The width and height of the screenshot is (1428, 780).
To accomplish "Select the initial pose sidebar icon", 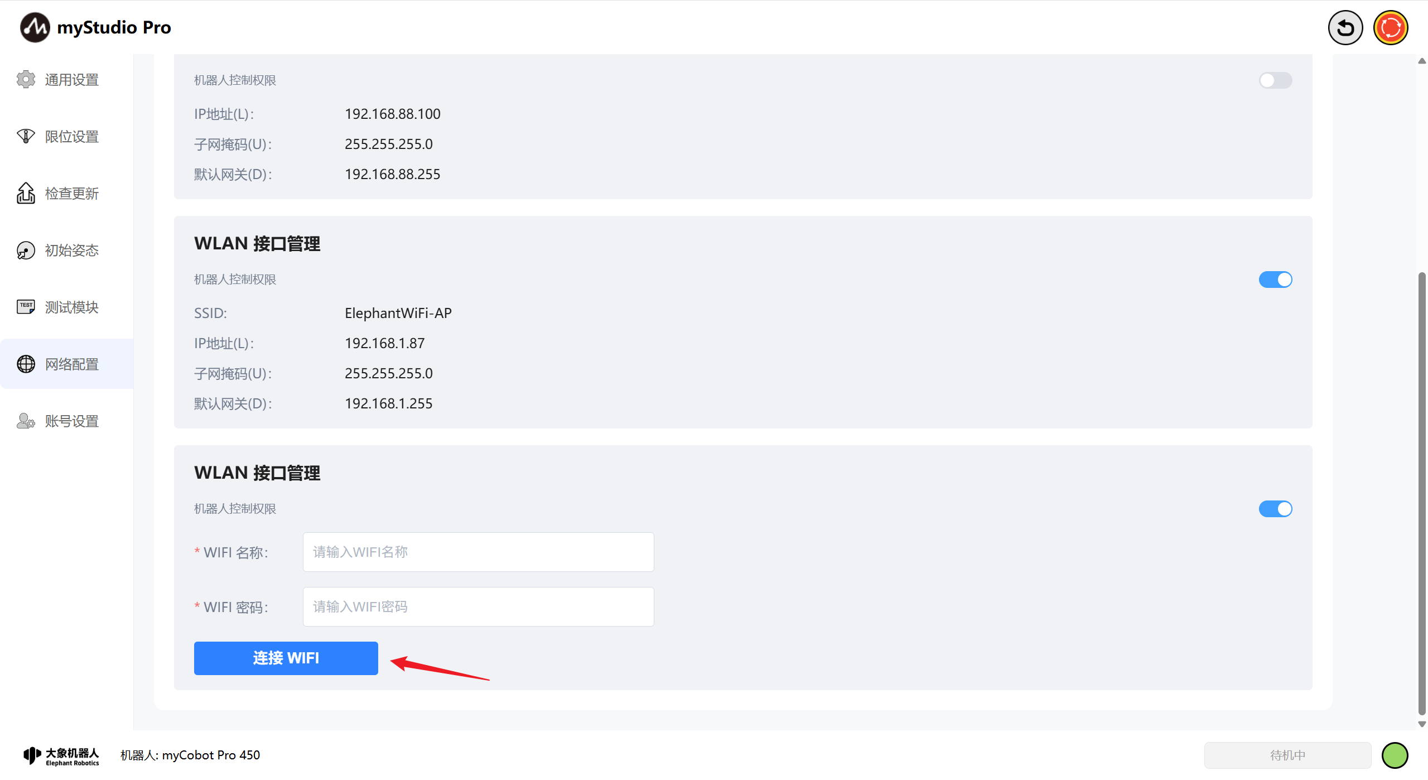I will (26, 251).
